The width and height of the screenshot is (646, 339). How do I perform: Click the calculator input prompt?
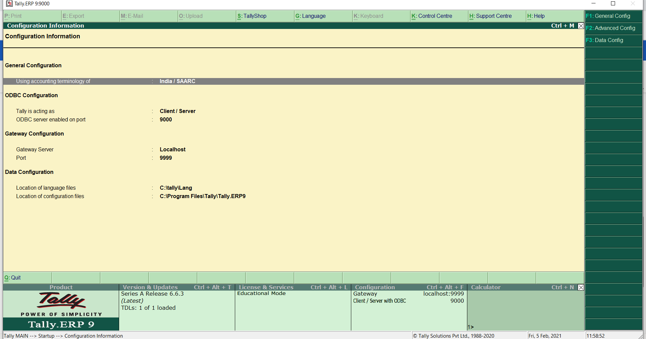click(x=470, y=327)
